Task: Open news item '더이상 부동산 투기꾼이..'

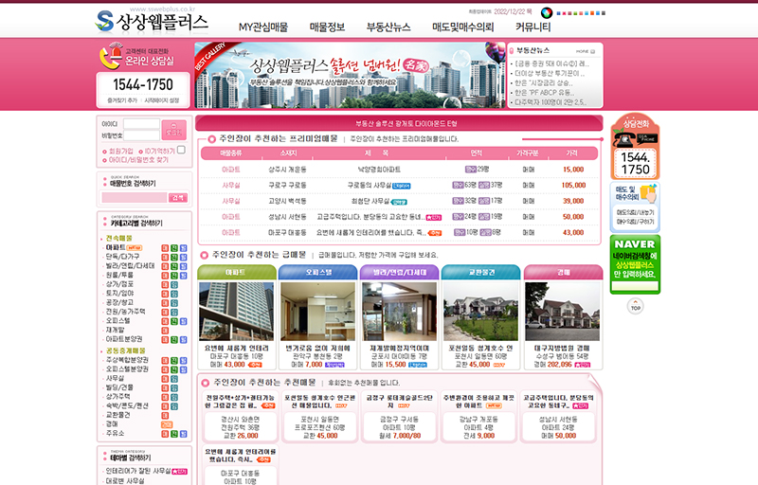Action: pos(550,74)
